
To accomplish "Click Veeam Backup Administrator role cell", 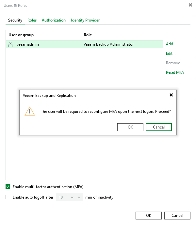I will click(x=108, y=44).
